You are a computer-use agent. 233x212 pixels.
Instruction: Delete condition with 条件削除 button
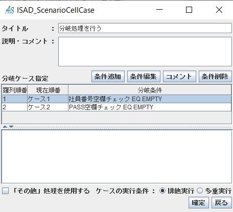215,77
